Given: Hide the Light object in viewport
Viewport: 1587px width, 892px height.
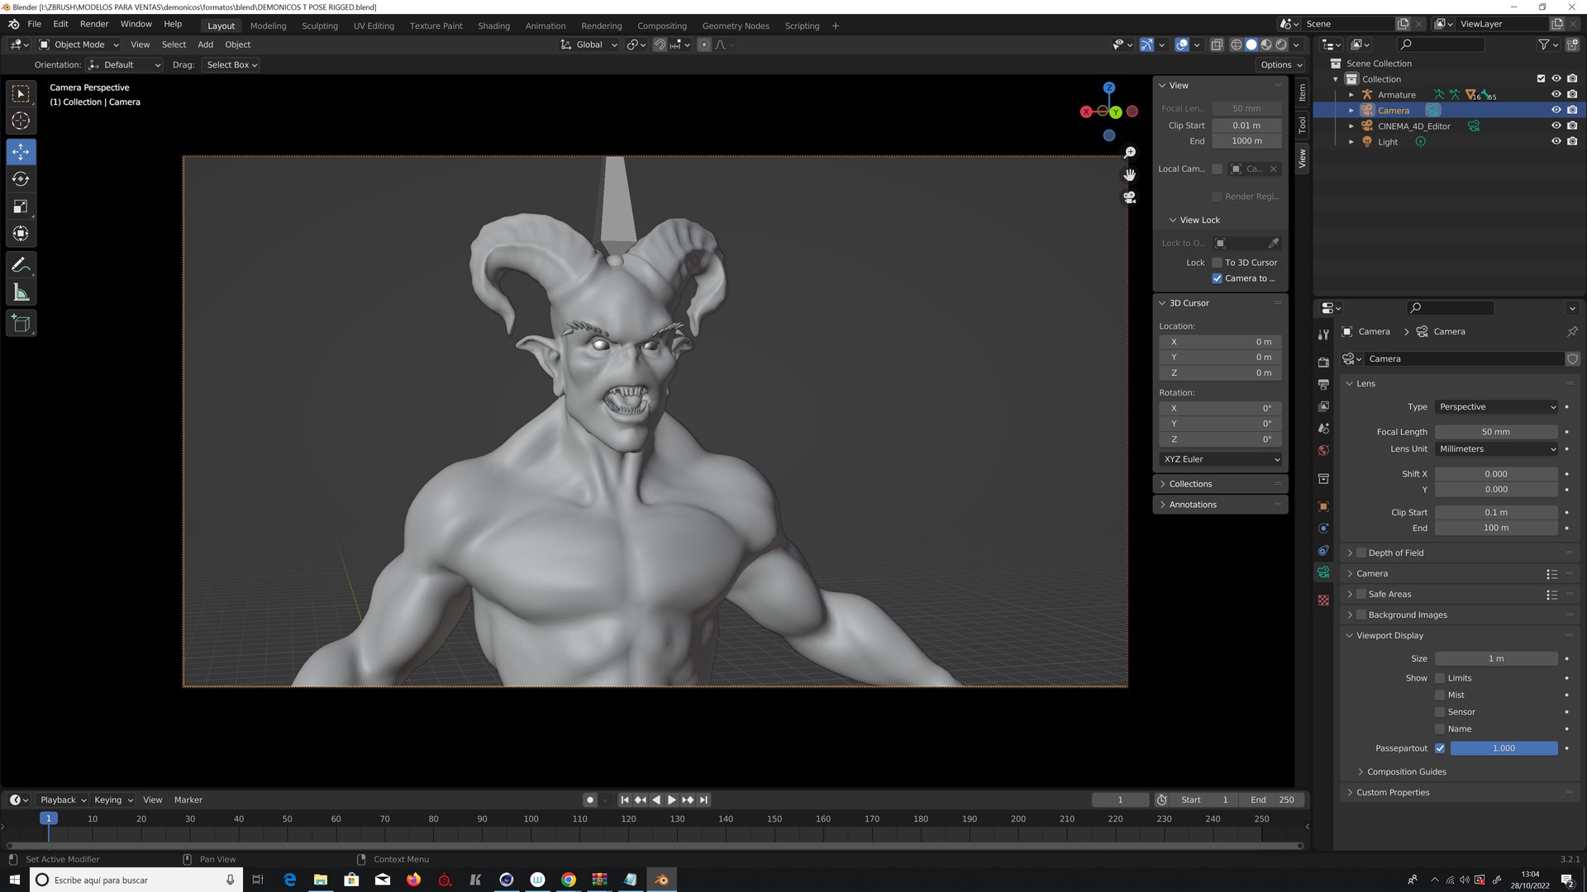Looking at the screenshot, I should (1556, 142).
